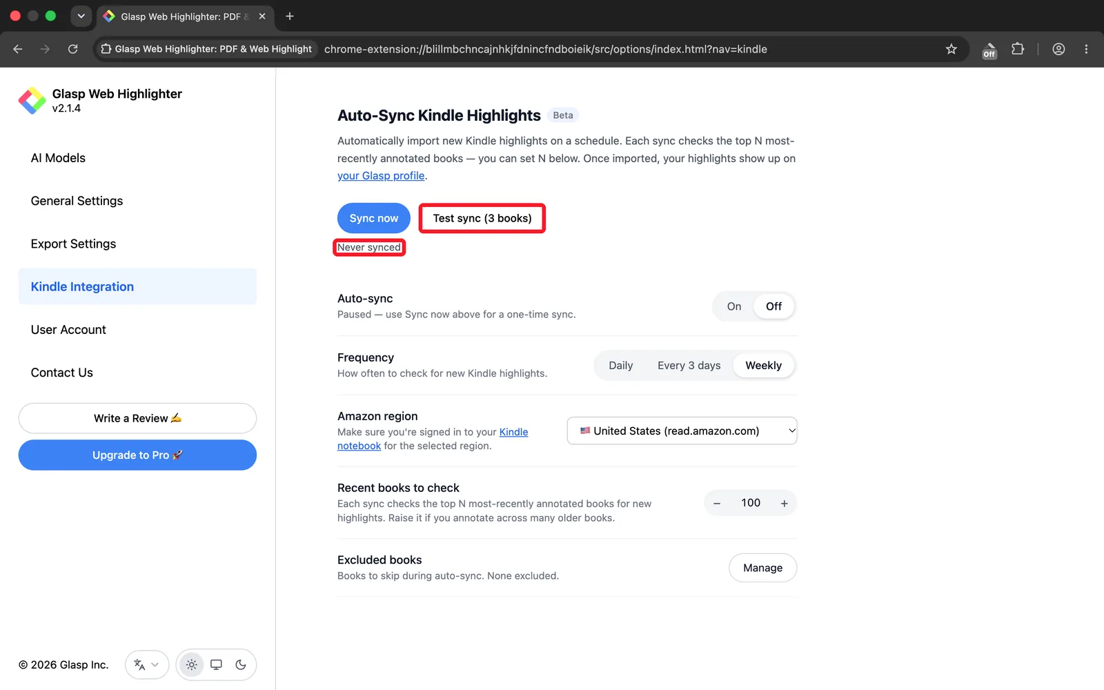This screenshot has width=1104, height=690.
Task: Select system theme monitor icon
Action: tap(216, 664)
